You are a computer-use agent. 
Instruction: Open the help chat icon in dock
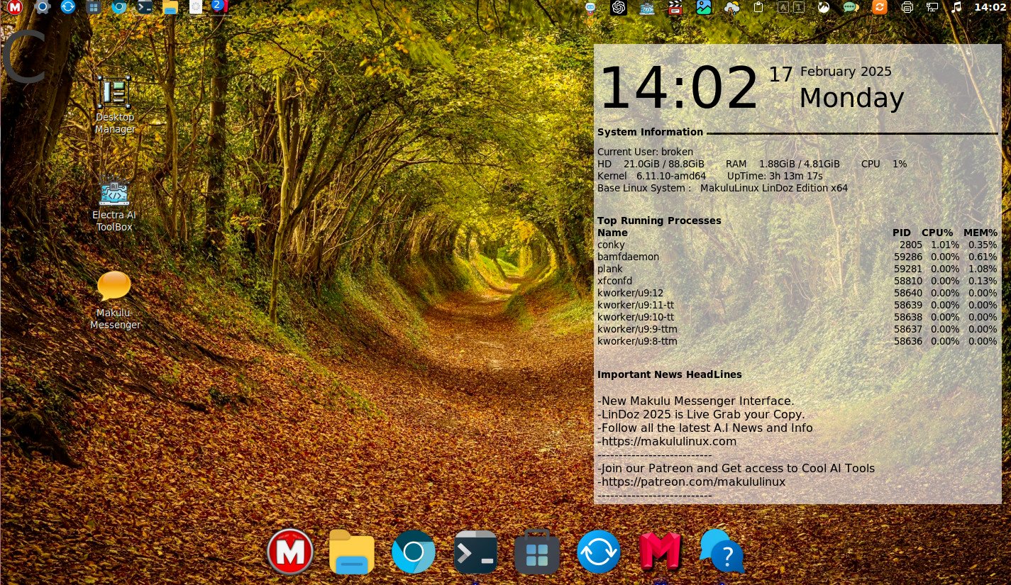click(722, 551)
